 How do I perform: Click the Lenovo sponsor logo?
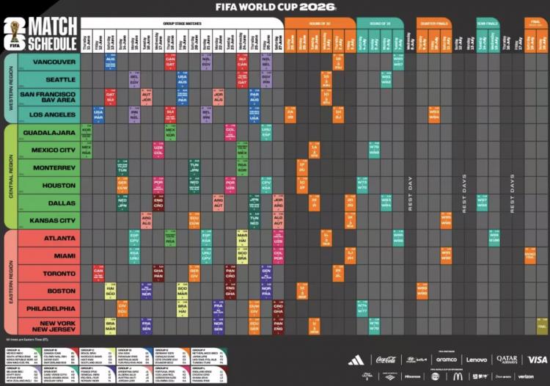tap(477, 360)
